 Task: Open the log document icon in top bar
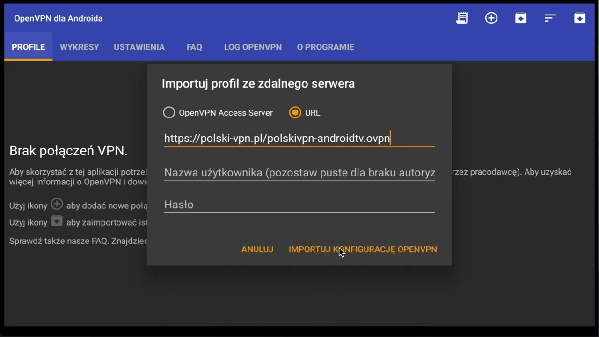pyautogui.click(x=462, y=18)
